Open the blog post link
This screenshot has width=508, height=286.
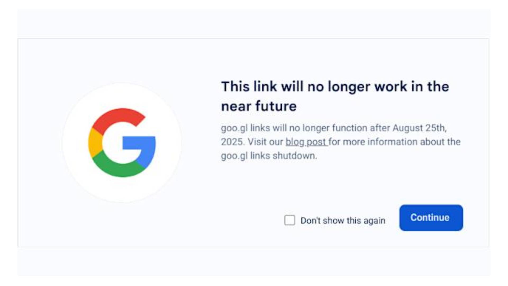coord(306,142)
